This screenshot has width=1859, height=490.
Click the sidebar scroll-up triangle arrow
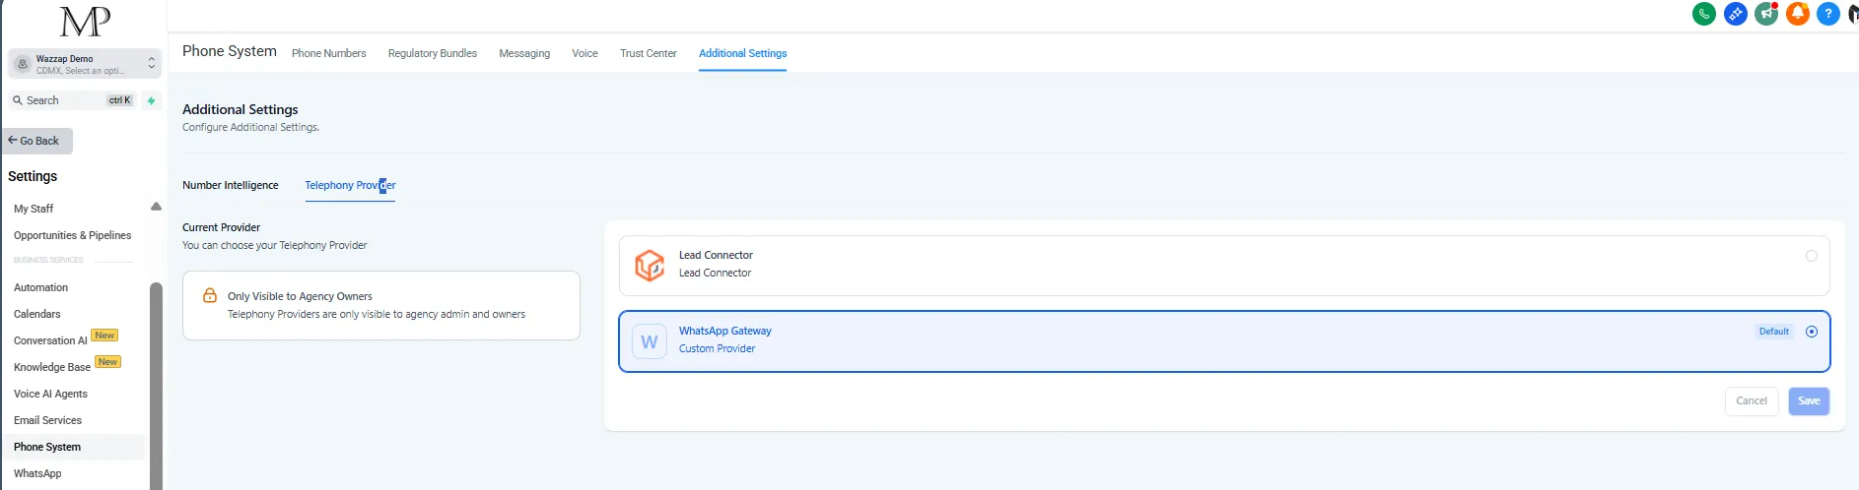click(x=156, y=207)
